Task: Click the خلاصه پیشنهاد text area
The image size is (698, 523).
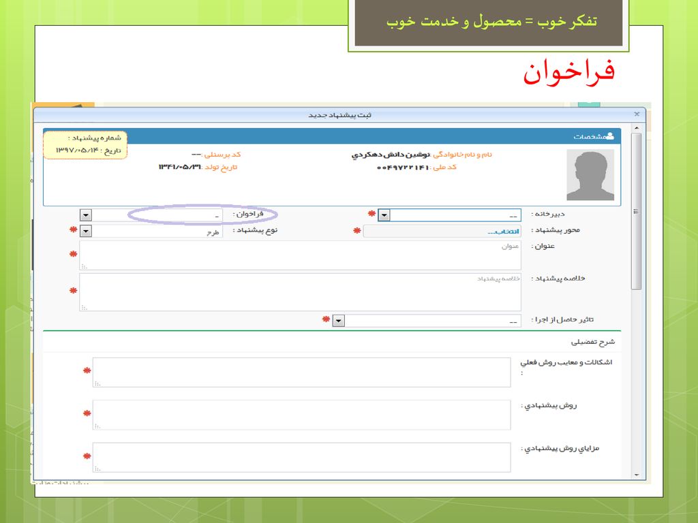Action: [x=300, y=292]
